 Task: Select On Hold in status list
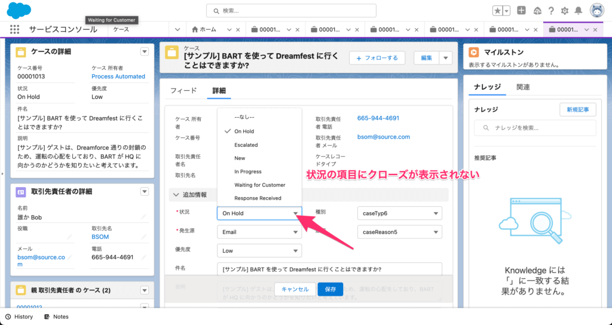pyautogui.click(x=259, y=131)
